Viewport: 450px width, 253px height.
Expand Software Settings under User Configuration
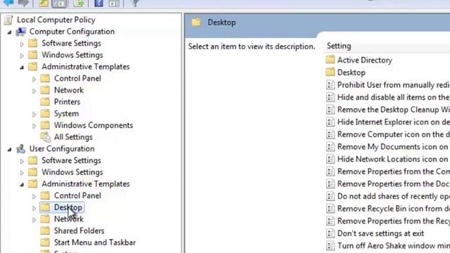(x=22, y=161)
